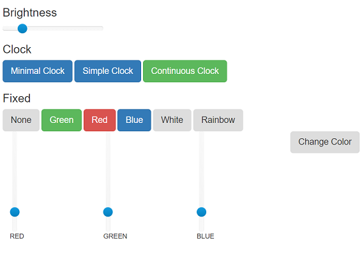Screen dimensions: 362x265
Task: Click the Brightness slider handle
Action: [22, 29]
